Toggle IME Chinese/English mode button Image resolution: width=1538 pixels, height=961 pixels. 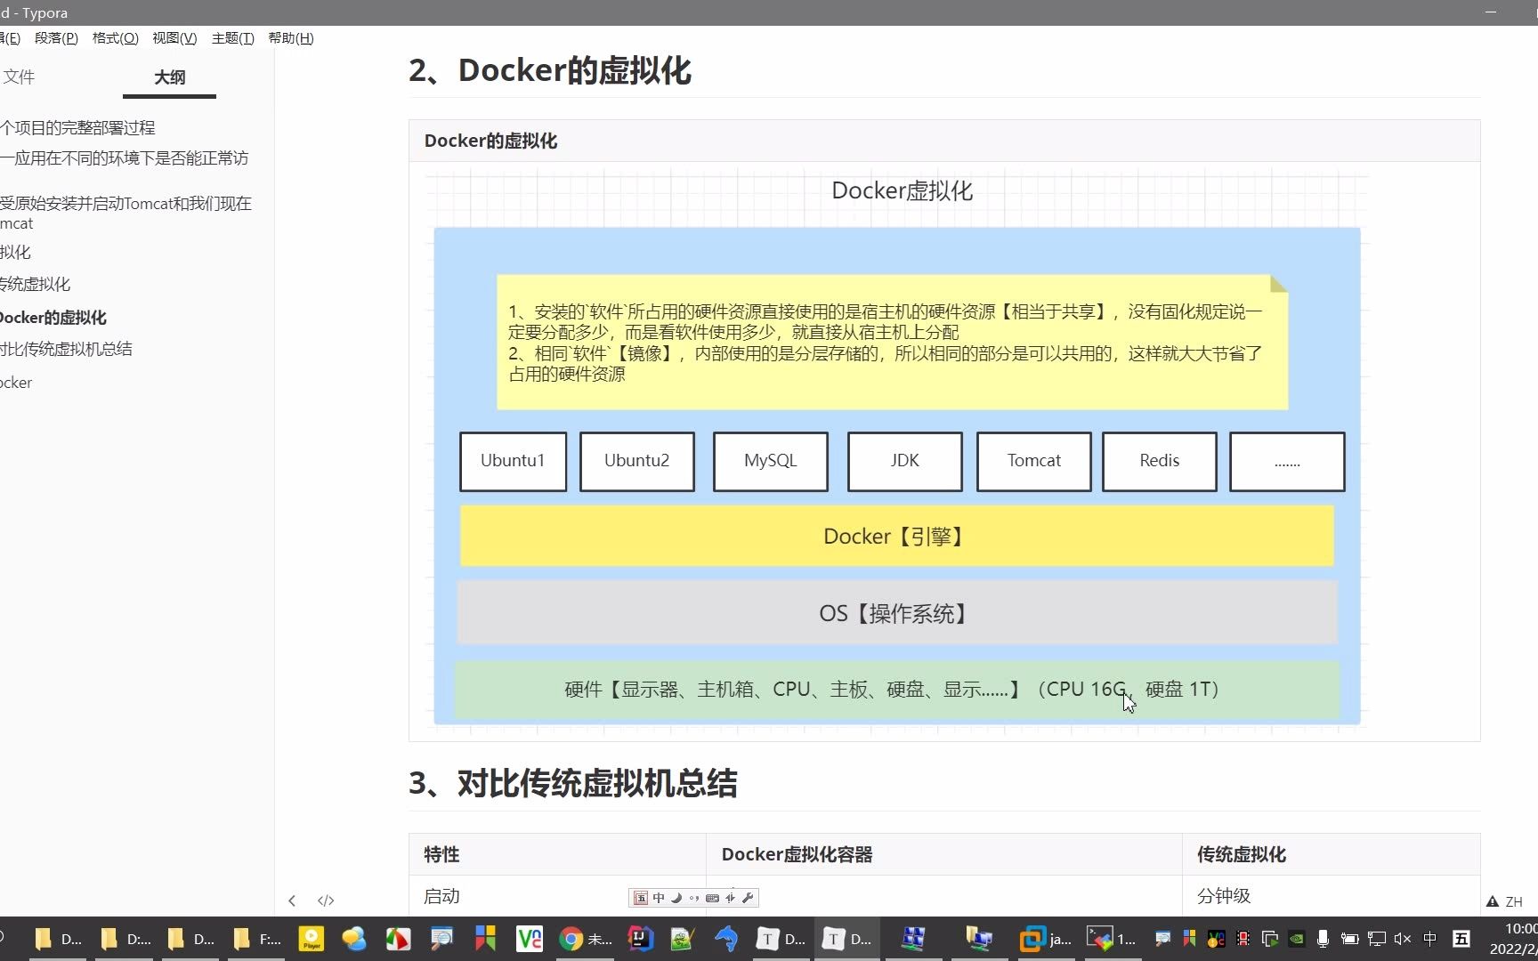point(659,898)
